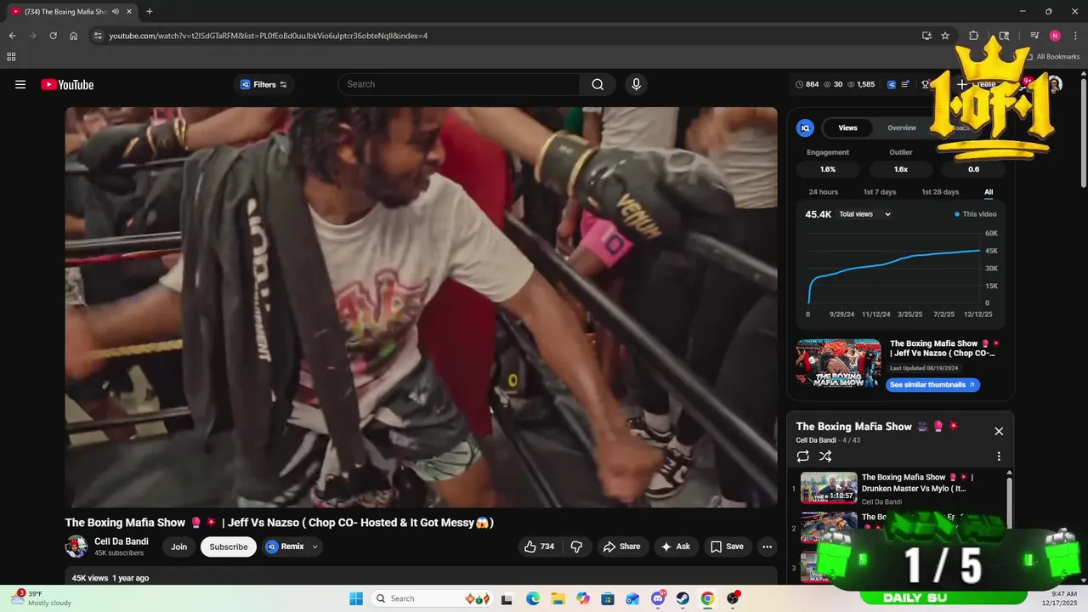This screenshot has height=612, width=1088.
Task: Click the vidIQ video thumbnail preview
Action: coord(838,363)
